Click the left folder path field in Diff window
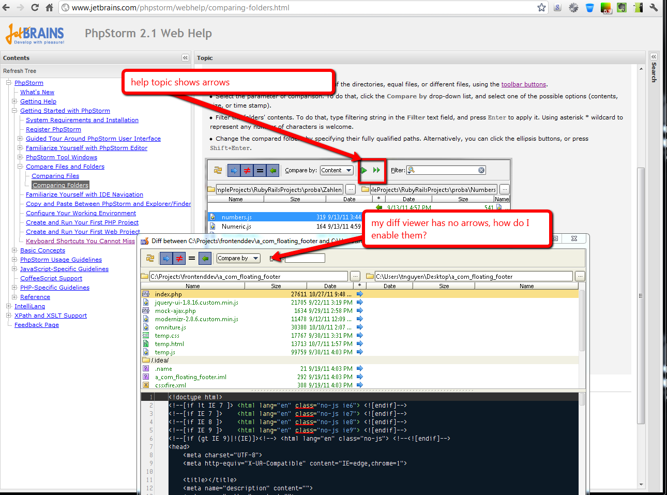Viewport: 667px width, 495px height. pos(249,277)
